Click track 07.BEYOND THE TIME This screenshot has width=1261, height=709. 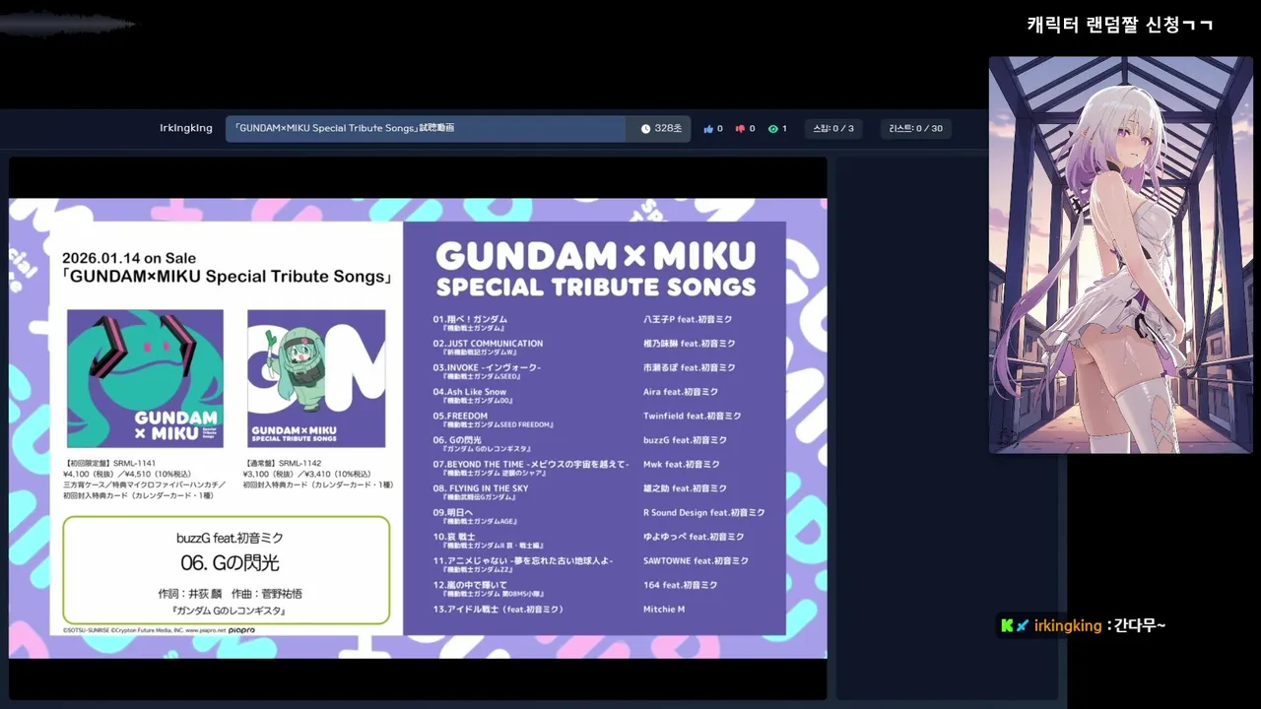pos(530,464)
